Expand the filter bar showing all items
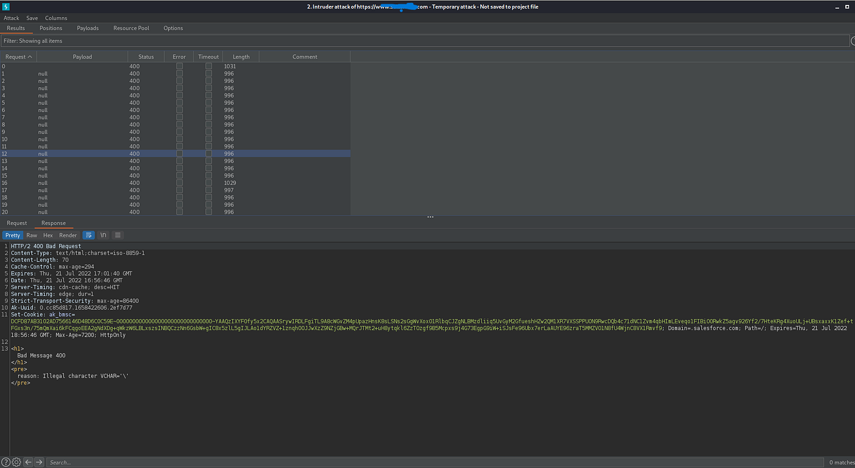This screenshot has height=468, width=855. (424, 41)
